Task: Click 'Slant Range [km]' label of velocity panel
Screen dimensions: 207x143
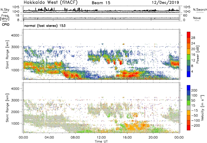Action: click(x=7, y=108)
